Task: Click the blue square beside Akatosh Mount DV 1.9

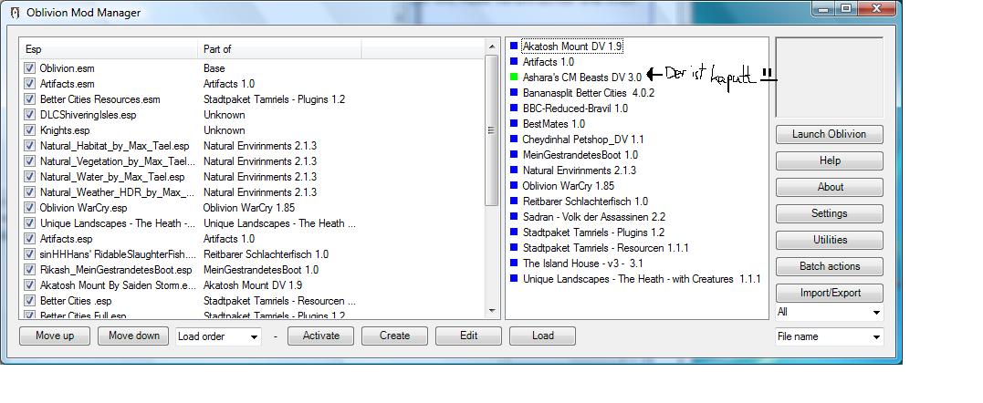Action: pyautogui.click(x=514, y=46)
